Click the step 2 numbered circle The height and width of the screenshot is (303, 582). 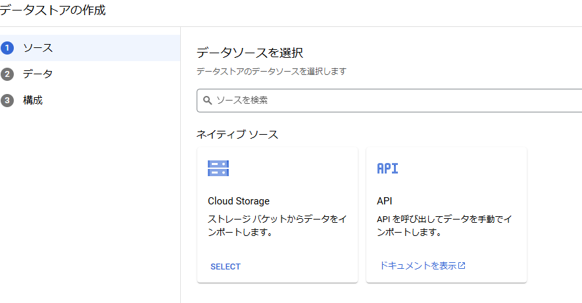click(7, 74)
